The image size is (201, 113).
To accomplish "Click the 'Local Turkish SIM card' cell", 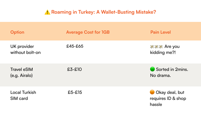I will 23,95.
